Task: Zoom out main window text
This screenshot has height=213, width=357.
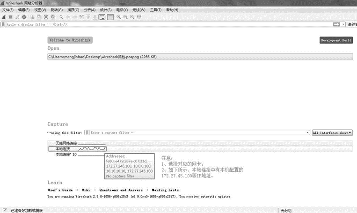Action: point(125,17)
